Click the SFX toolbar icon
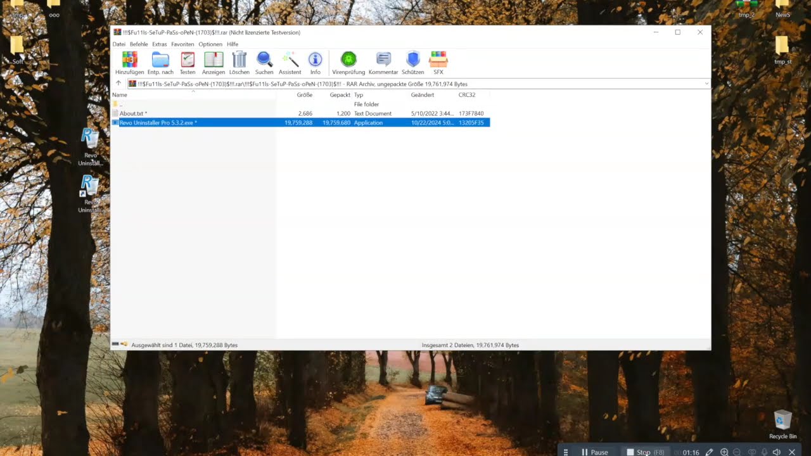The height and width of the screenshot is (456, 811). pos(438,60)
